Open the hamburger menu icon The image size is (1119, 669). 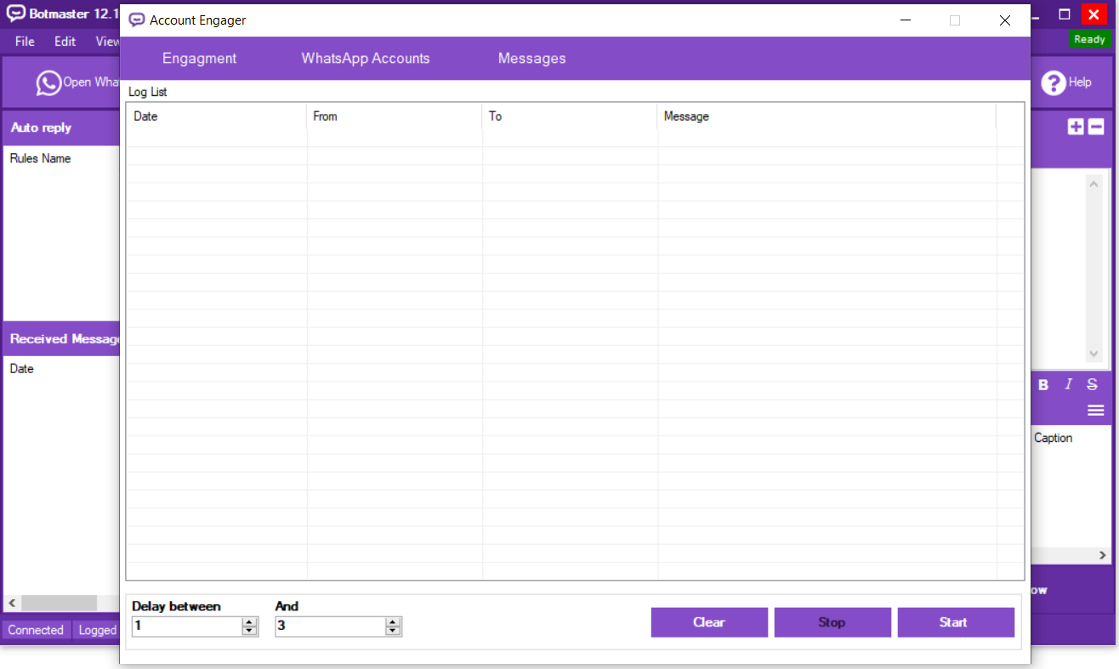coord(1095,411)
